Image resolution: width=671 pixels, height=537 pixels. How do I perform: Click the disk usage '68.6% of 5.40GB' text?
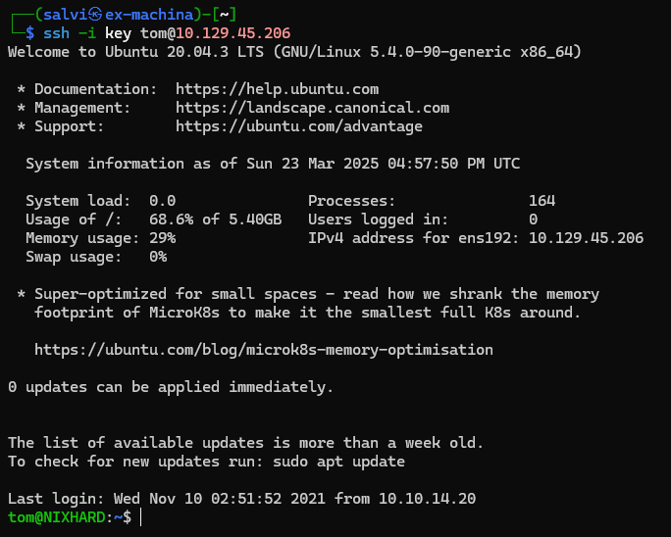pos(215,220)
